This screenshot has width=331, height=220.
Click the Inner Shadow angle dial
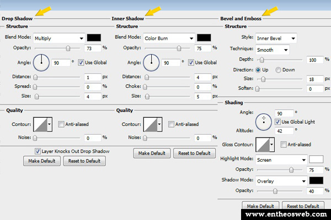(x=152, y=63)
